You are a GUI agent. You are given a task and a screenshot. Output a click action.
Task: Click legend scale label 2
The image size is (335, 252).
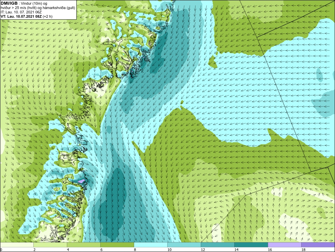pos(35,250)
